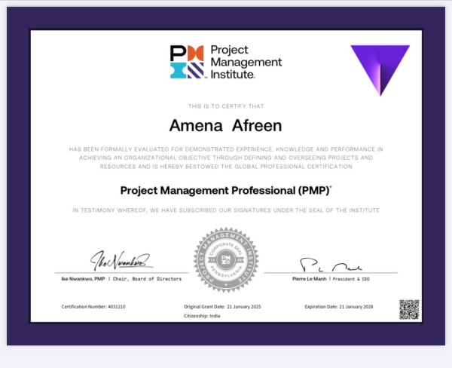The image size is (452, 368).
Task: Click the PMI logo icon
Action: [x=187, y=62]
